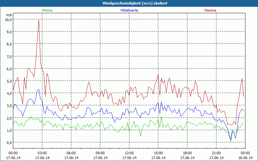The image size is (258, 161).
Task: Click the 10,0 y-axis value
Action: [8, 20]
